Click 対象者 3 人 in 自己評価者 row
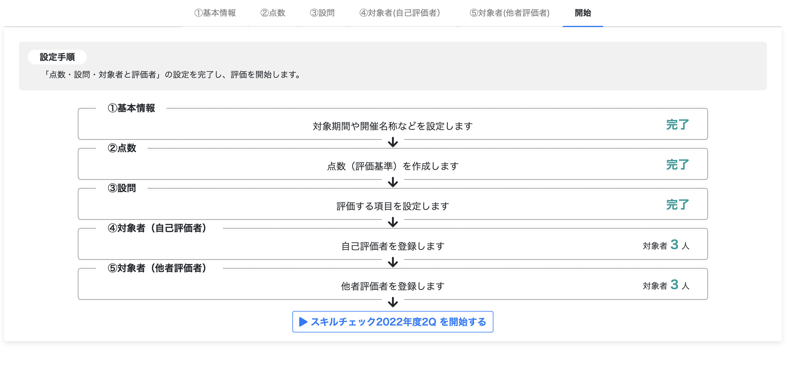 666,245
